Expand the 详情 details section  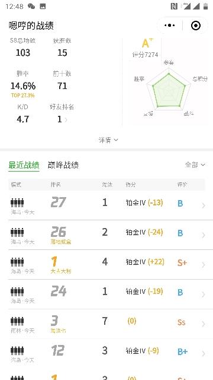click(x=108, y=140)
